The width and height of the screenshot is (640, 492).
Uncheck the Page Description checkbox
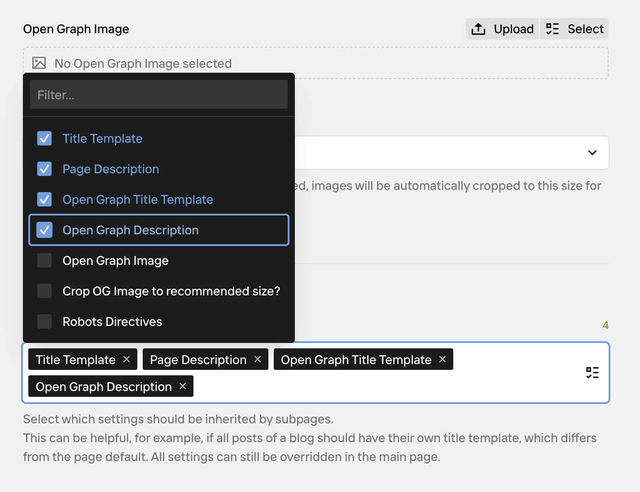(44, 169)
